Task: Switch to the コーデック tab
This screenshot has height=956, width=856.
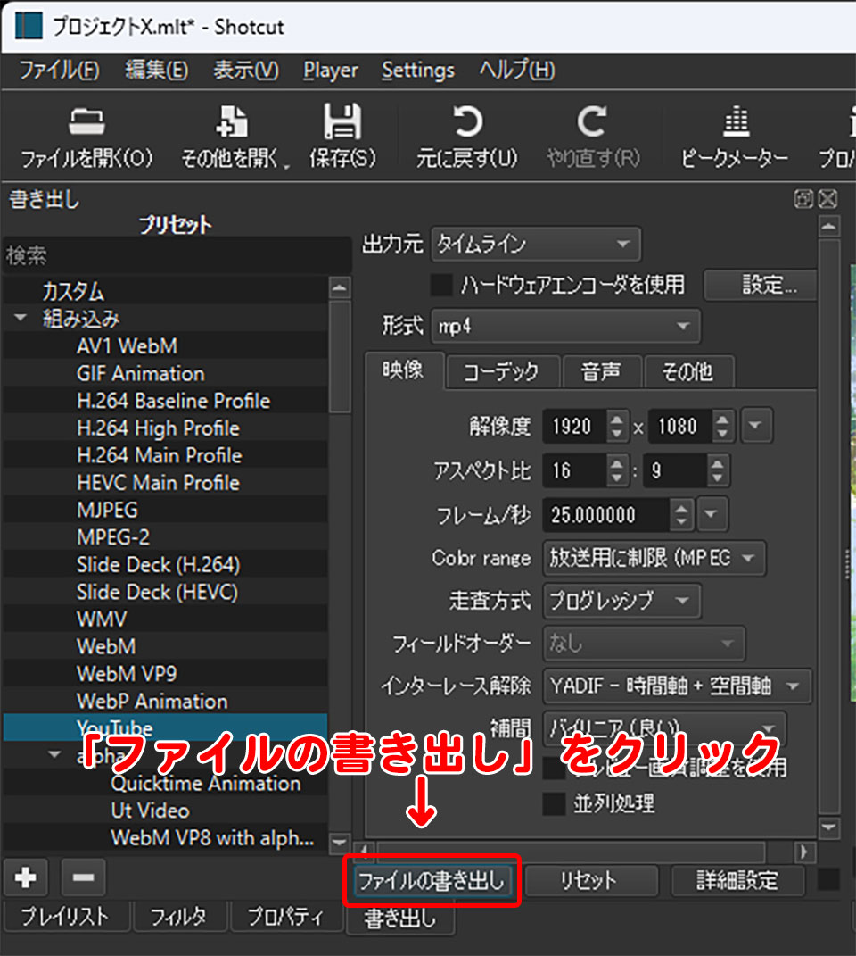Action: [x=501, y=371]
